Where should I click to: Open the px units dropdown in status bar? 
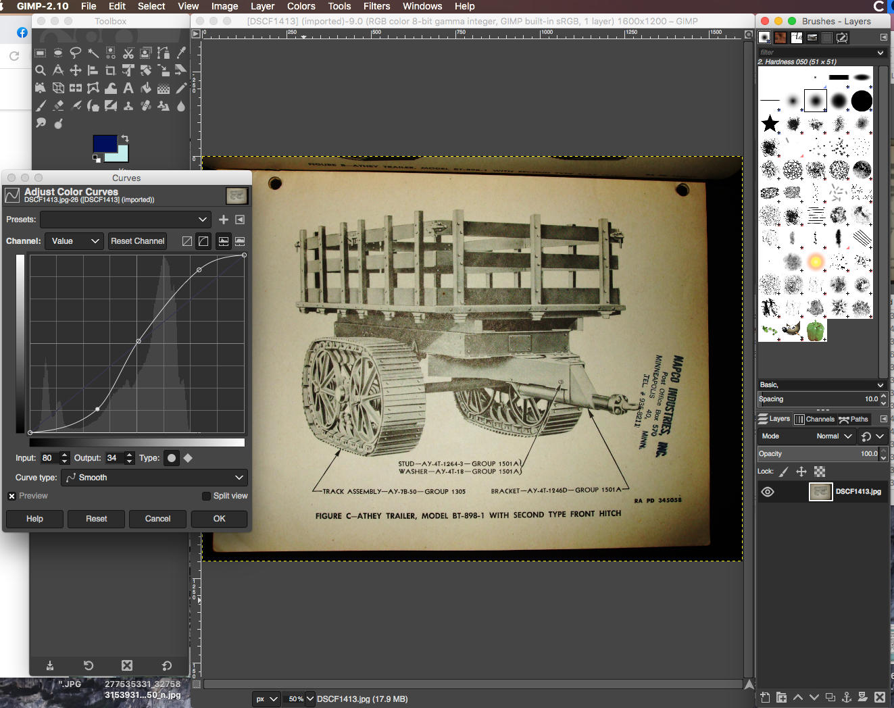pos(266,699)
